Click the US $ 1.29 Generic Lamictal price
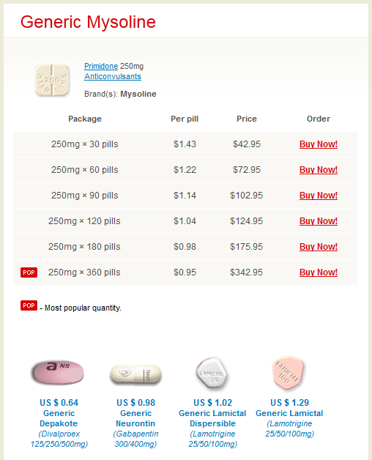The width and height of the screenshot is (372, 460). coord(289,403)
